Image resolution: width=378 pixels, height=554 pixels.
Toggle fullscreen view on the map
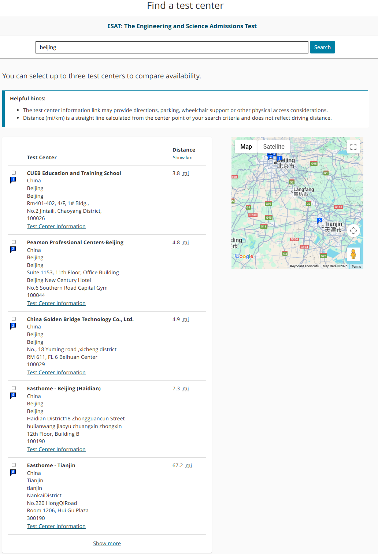pos(353,147)
